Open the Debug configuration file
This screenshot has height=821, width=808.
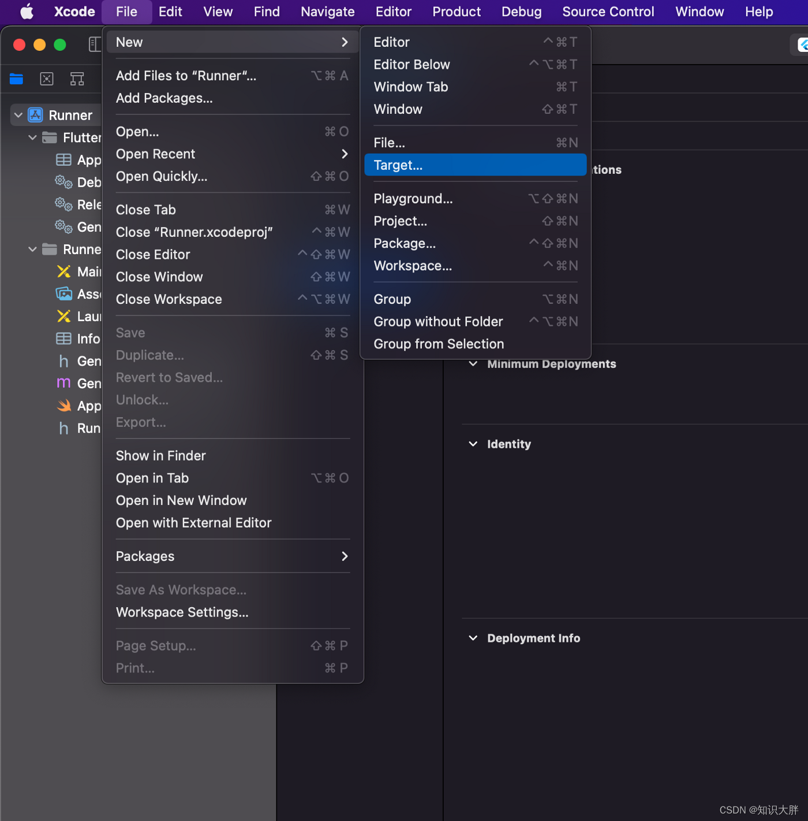tap(87, 182)
